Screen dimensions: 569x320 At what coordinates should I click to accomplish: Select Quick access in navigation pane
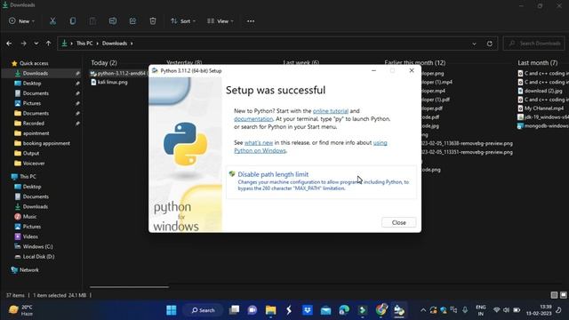coord(34,63)
